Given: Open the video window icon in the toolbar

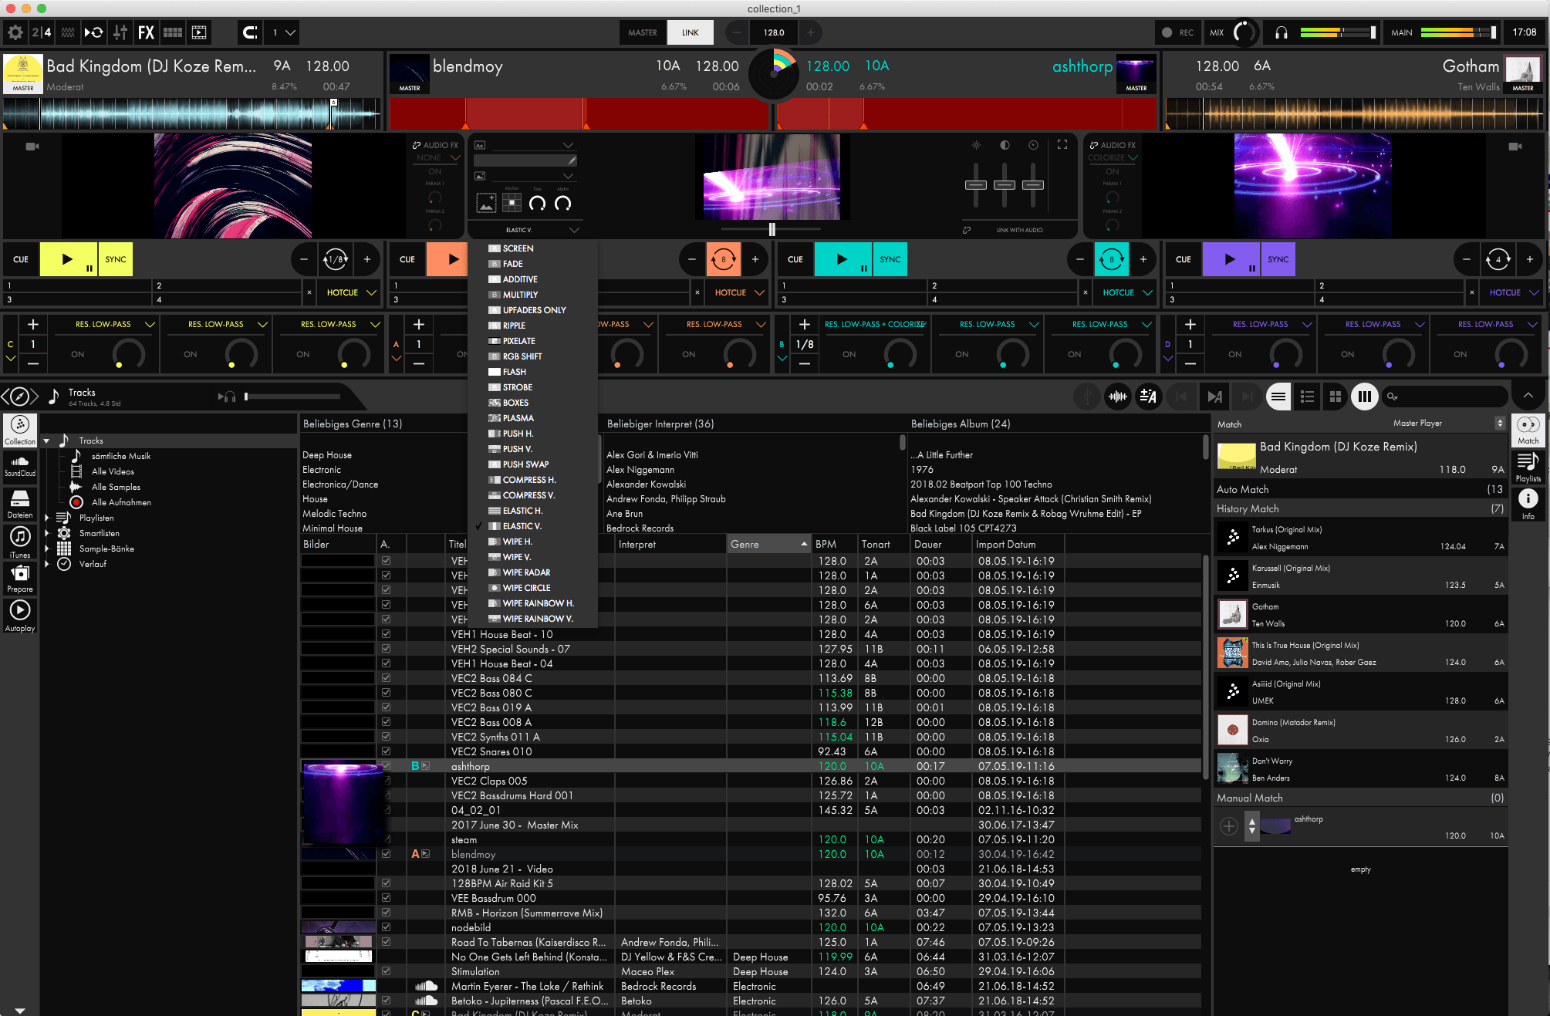Looking at the screenshot, I should 198,32.
